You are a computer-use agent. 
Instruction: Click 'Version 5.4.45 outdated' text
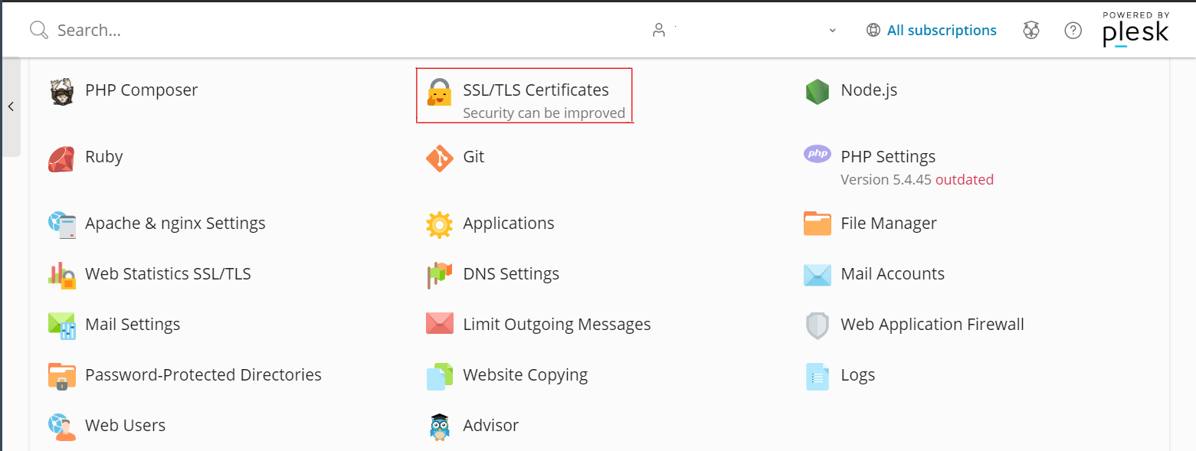coord(917,180)
